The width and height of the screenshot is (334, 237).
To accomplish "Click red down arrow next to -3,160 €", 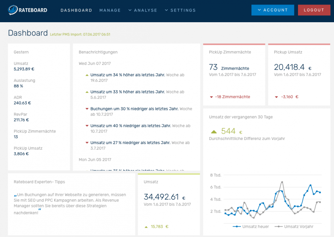I will pos(276,97).
